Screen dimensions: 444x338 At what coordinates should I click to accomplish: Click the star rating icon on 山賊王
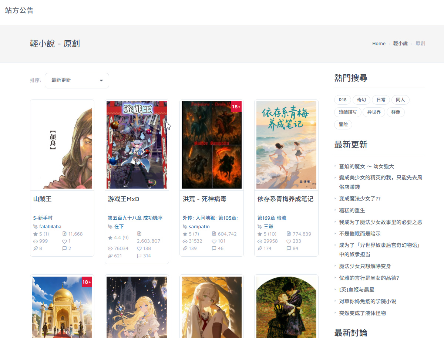tap(36, 234)
